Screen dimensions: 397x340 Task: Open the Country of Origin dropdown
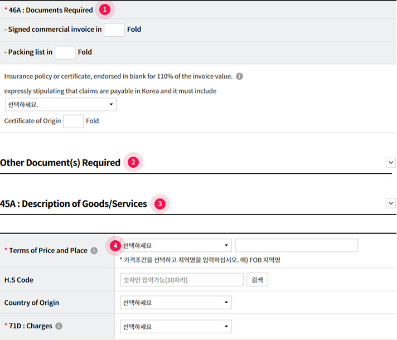point(176,303)
